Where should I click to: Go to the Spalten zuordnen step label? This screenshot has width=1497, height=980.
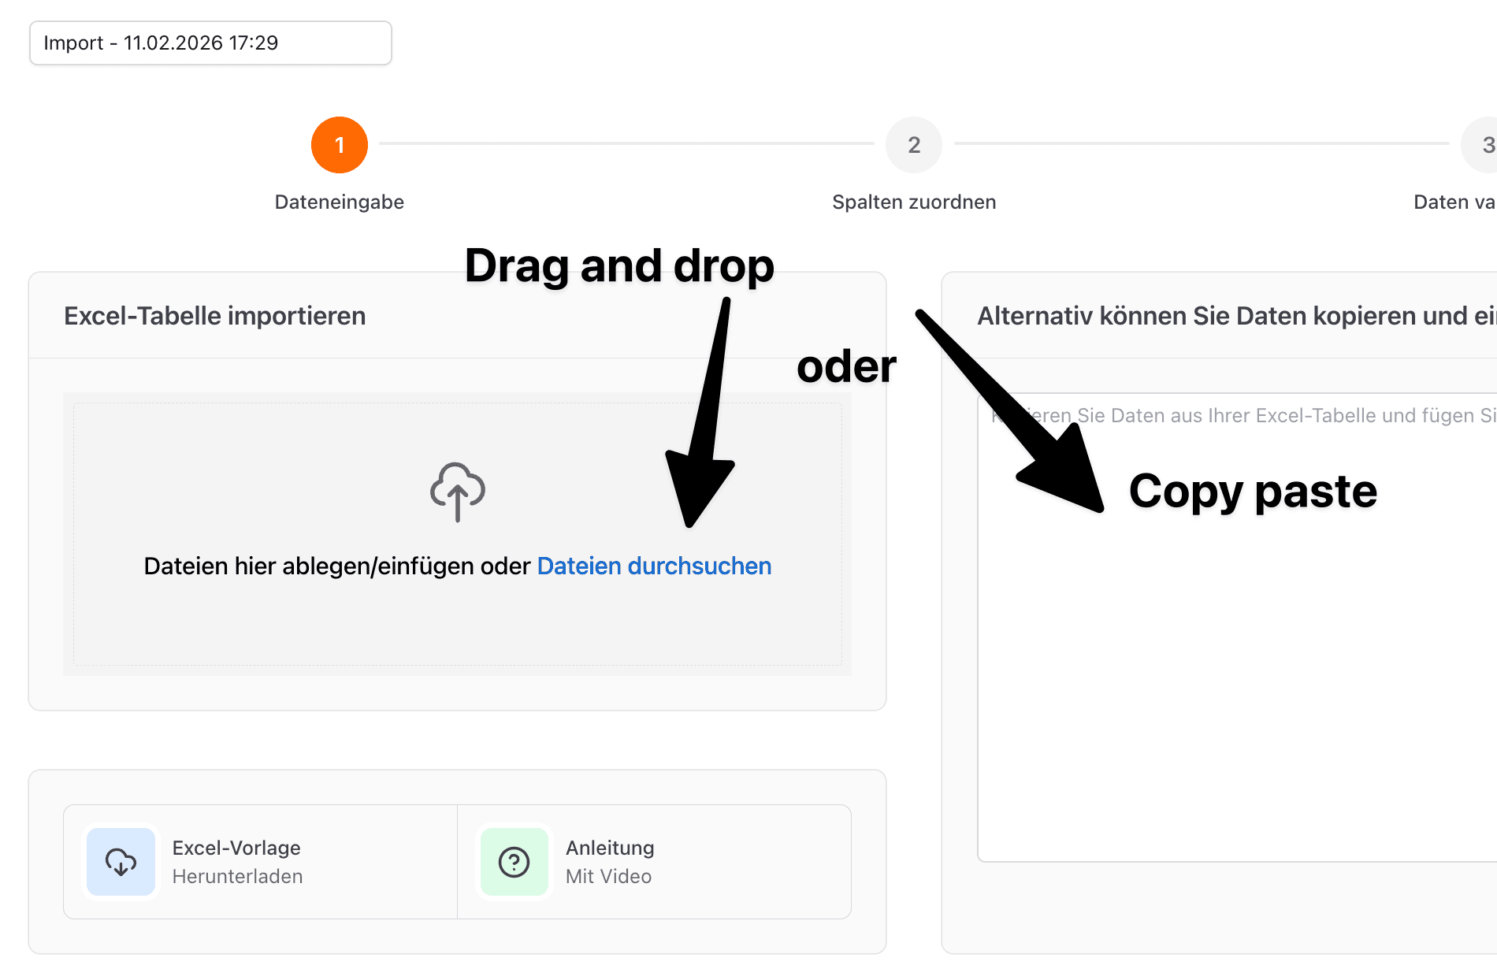pos(914,202)
